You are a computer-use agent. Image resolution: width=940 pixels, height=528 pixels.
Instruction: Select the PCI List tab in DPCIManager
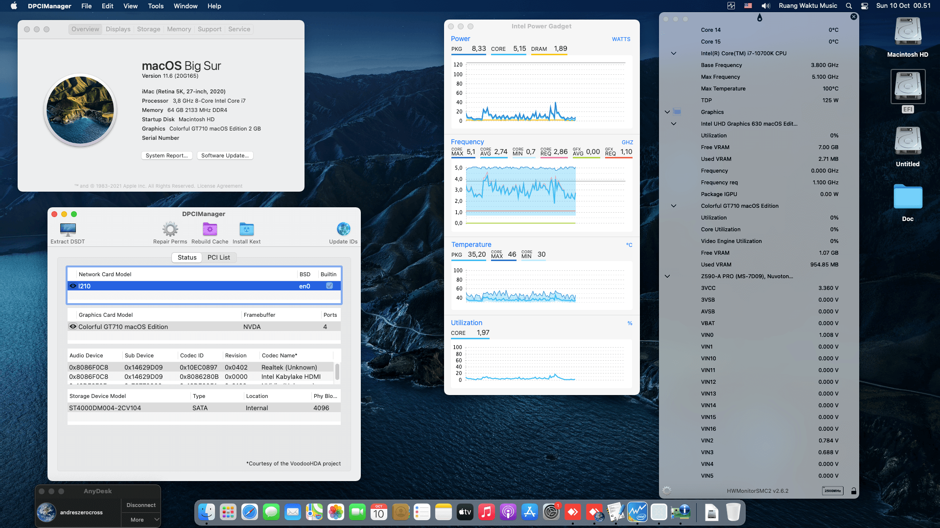point(218,257)
